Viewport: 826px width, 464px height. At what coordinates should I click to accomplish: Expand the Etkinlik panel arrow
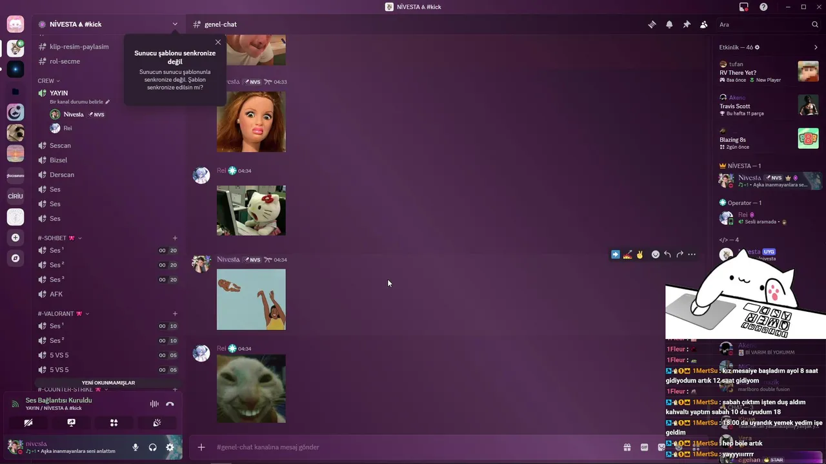816,47
